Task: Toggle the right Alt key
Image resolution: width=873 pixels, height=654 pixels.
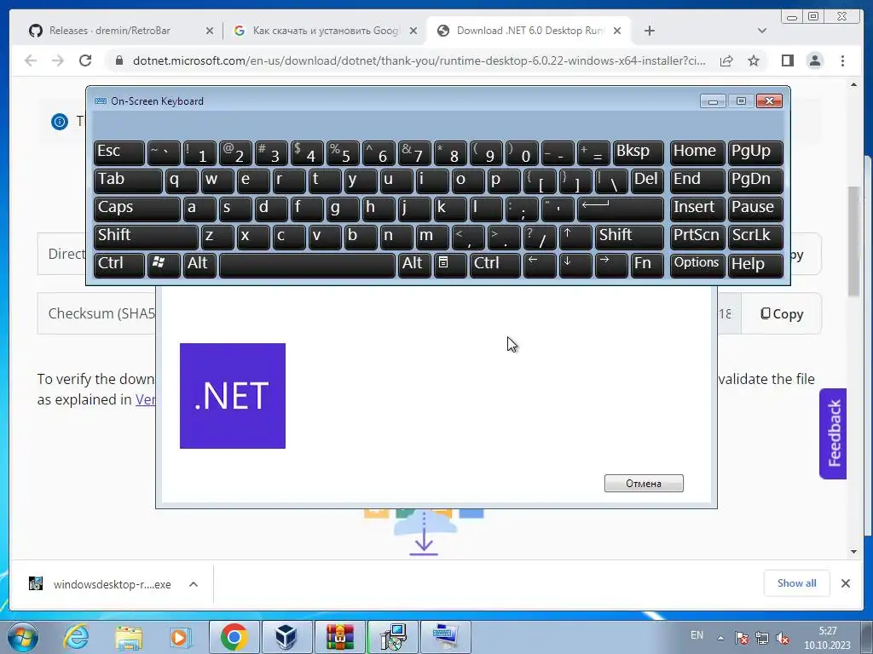Action: tap(414, 264)
